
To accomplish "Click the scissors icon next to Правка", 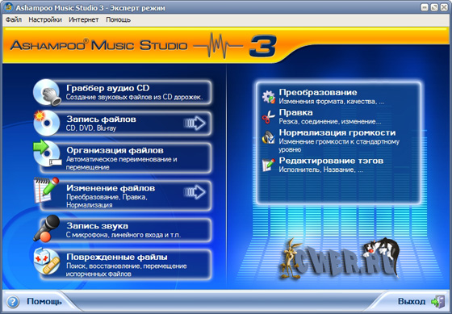I will pos(268,117).
